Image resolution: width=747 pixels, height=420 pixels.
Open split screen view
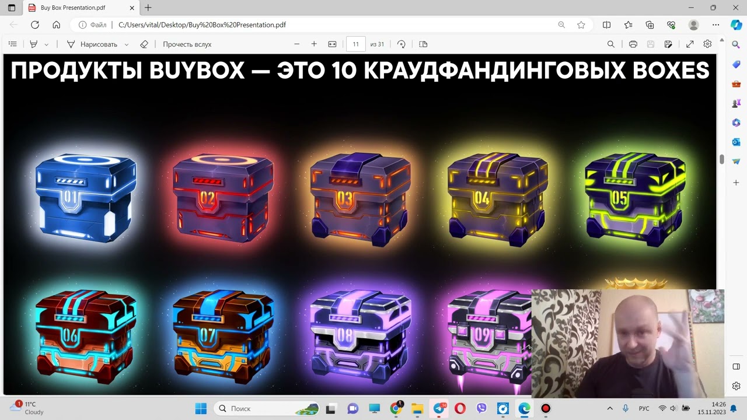coord(606,24)
